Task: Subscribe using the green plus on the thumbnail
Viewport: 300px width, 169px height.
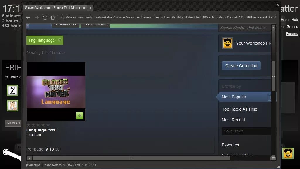Action: pos(79,116)
